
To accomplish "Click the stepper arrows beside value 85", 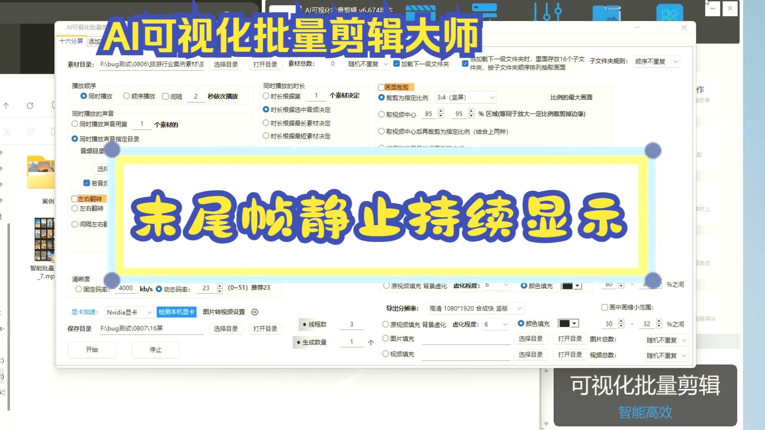I will [441, 114].
